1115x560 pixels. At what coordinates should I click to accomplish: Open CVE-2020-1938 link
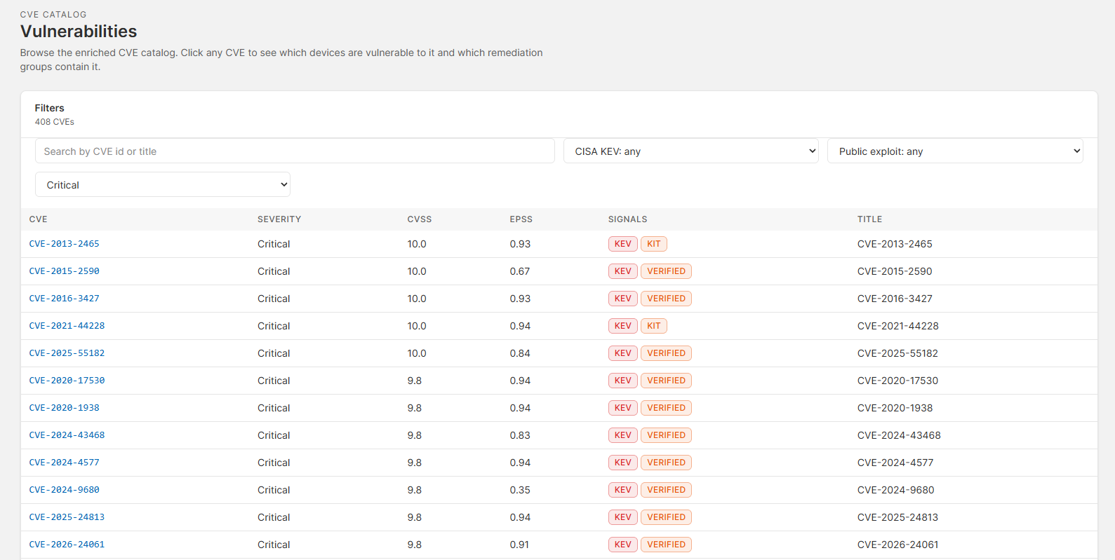point(64,408)
